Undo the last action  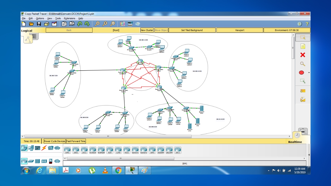click(x=80, y=24)
